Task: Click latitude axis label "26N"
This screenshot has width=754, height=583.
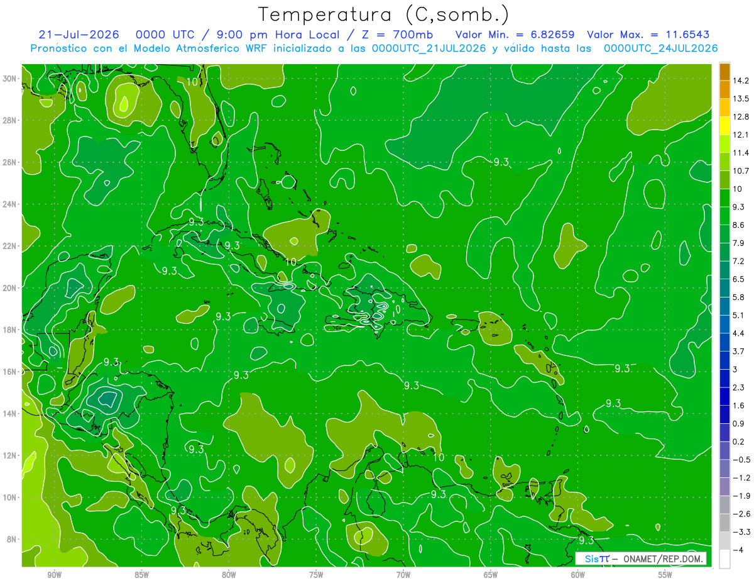Action: [9, 162]
